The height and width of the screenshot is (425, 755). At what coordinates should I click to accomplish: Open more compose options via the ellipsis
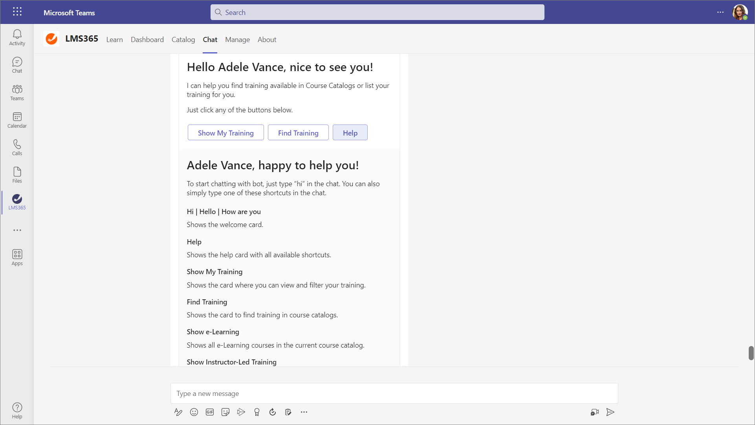(304, 412)
